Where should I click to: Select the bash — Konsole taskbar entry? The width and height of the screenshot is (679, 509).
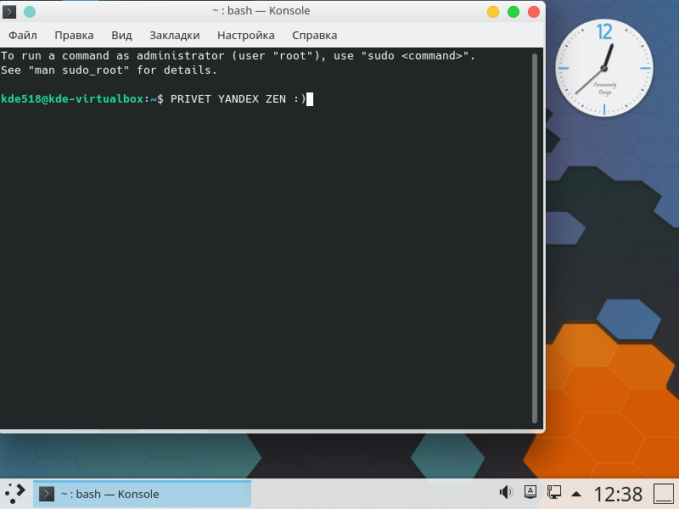142,494
